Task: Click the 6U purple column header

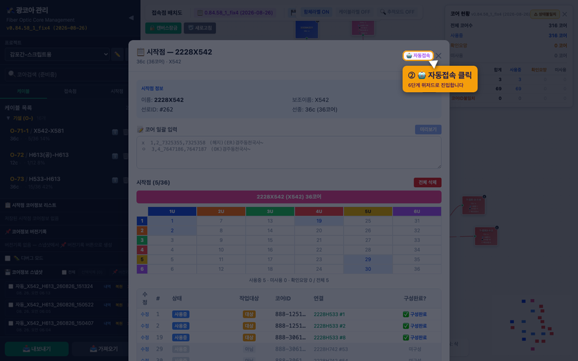Action: coord(416,212)
